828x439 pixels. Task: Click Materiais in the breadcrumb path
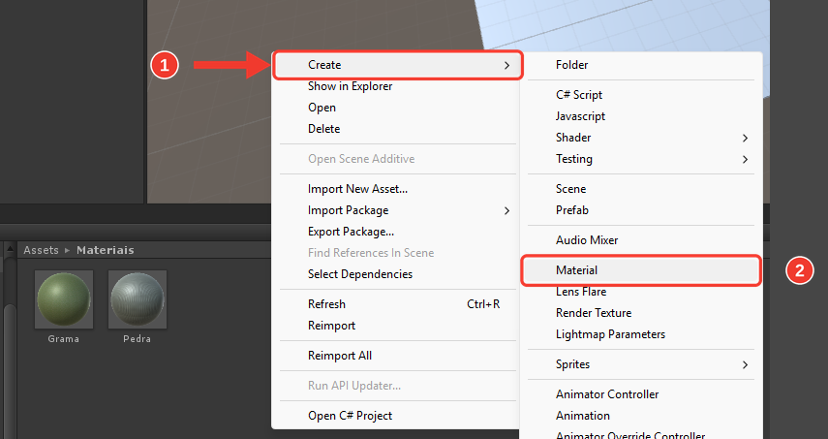coord(106,250)
